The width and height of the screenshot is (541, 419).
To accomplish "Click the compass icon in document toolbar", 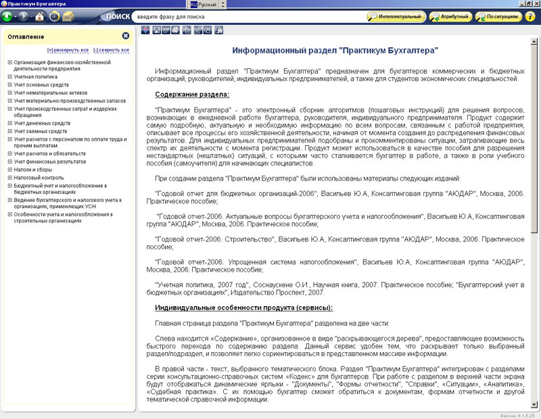I will 145,30.
